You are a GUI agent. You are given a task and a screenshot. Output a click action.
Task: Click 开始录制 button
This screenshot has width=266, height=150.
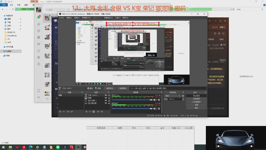(196, 99)
